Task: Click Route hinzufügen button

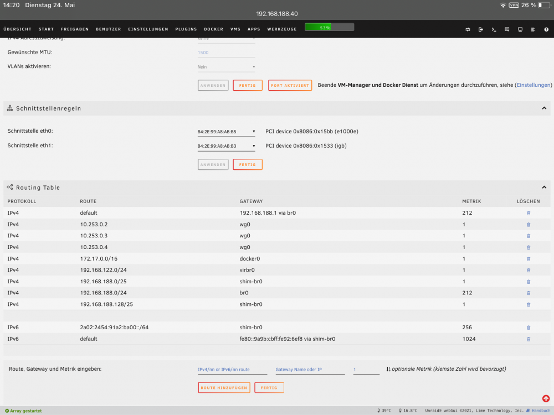Action: click(x=224, y=387)
